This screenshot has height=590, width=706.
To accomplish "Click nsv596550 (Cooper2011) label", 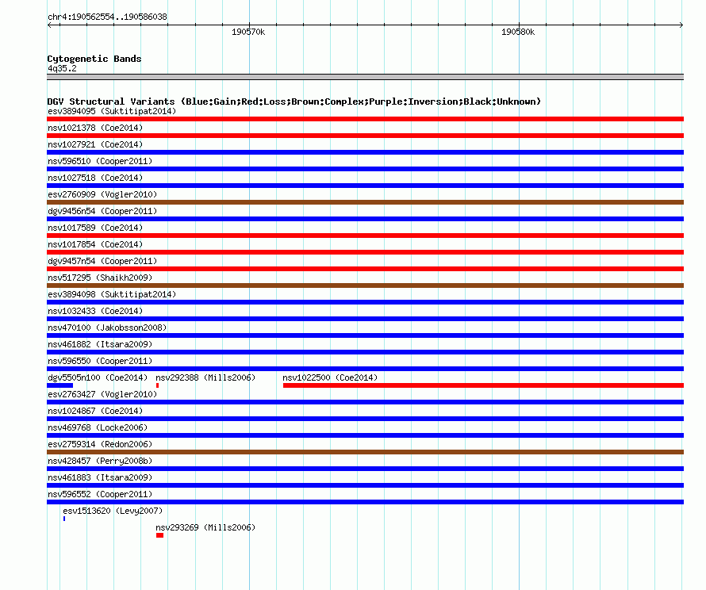I will coord(100,361).
